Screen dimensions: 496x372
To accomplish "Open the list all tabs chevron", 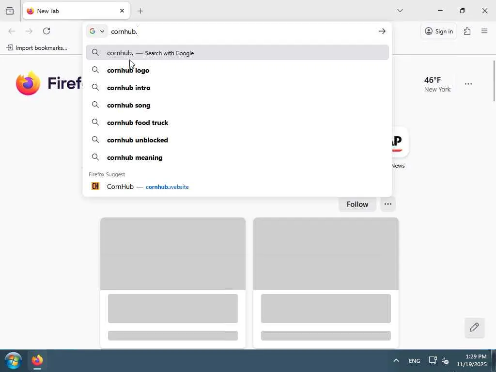I will click(x=400, y=11).
